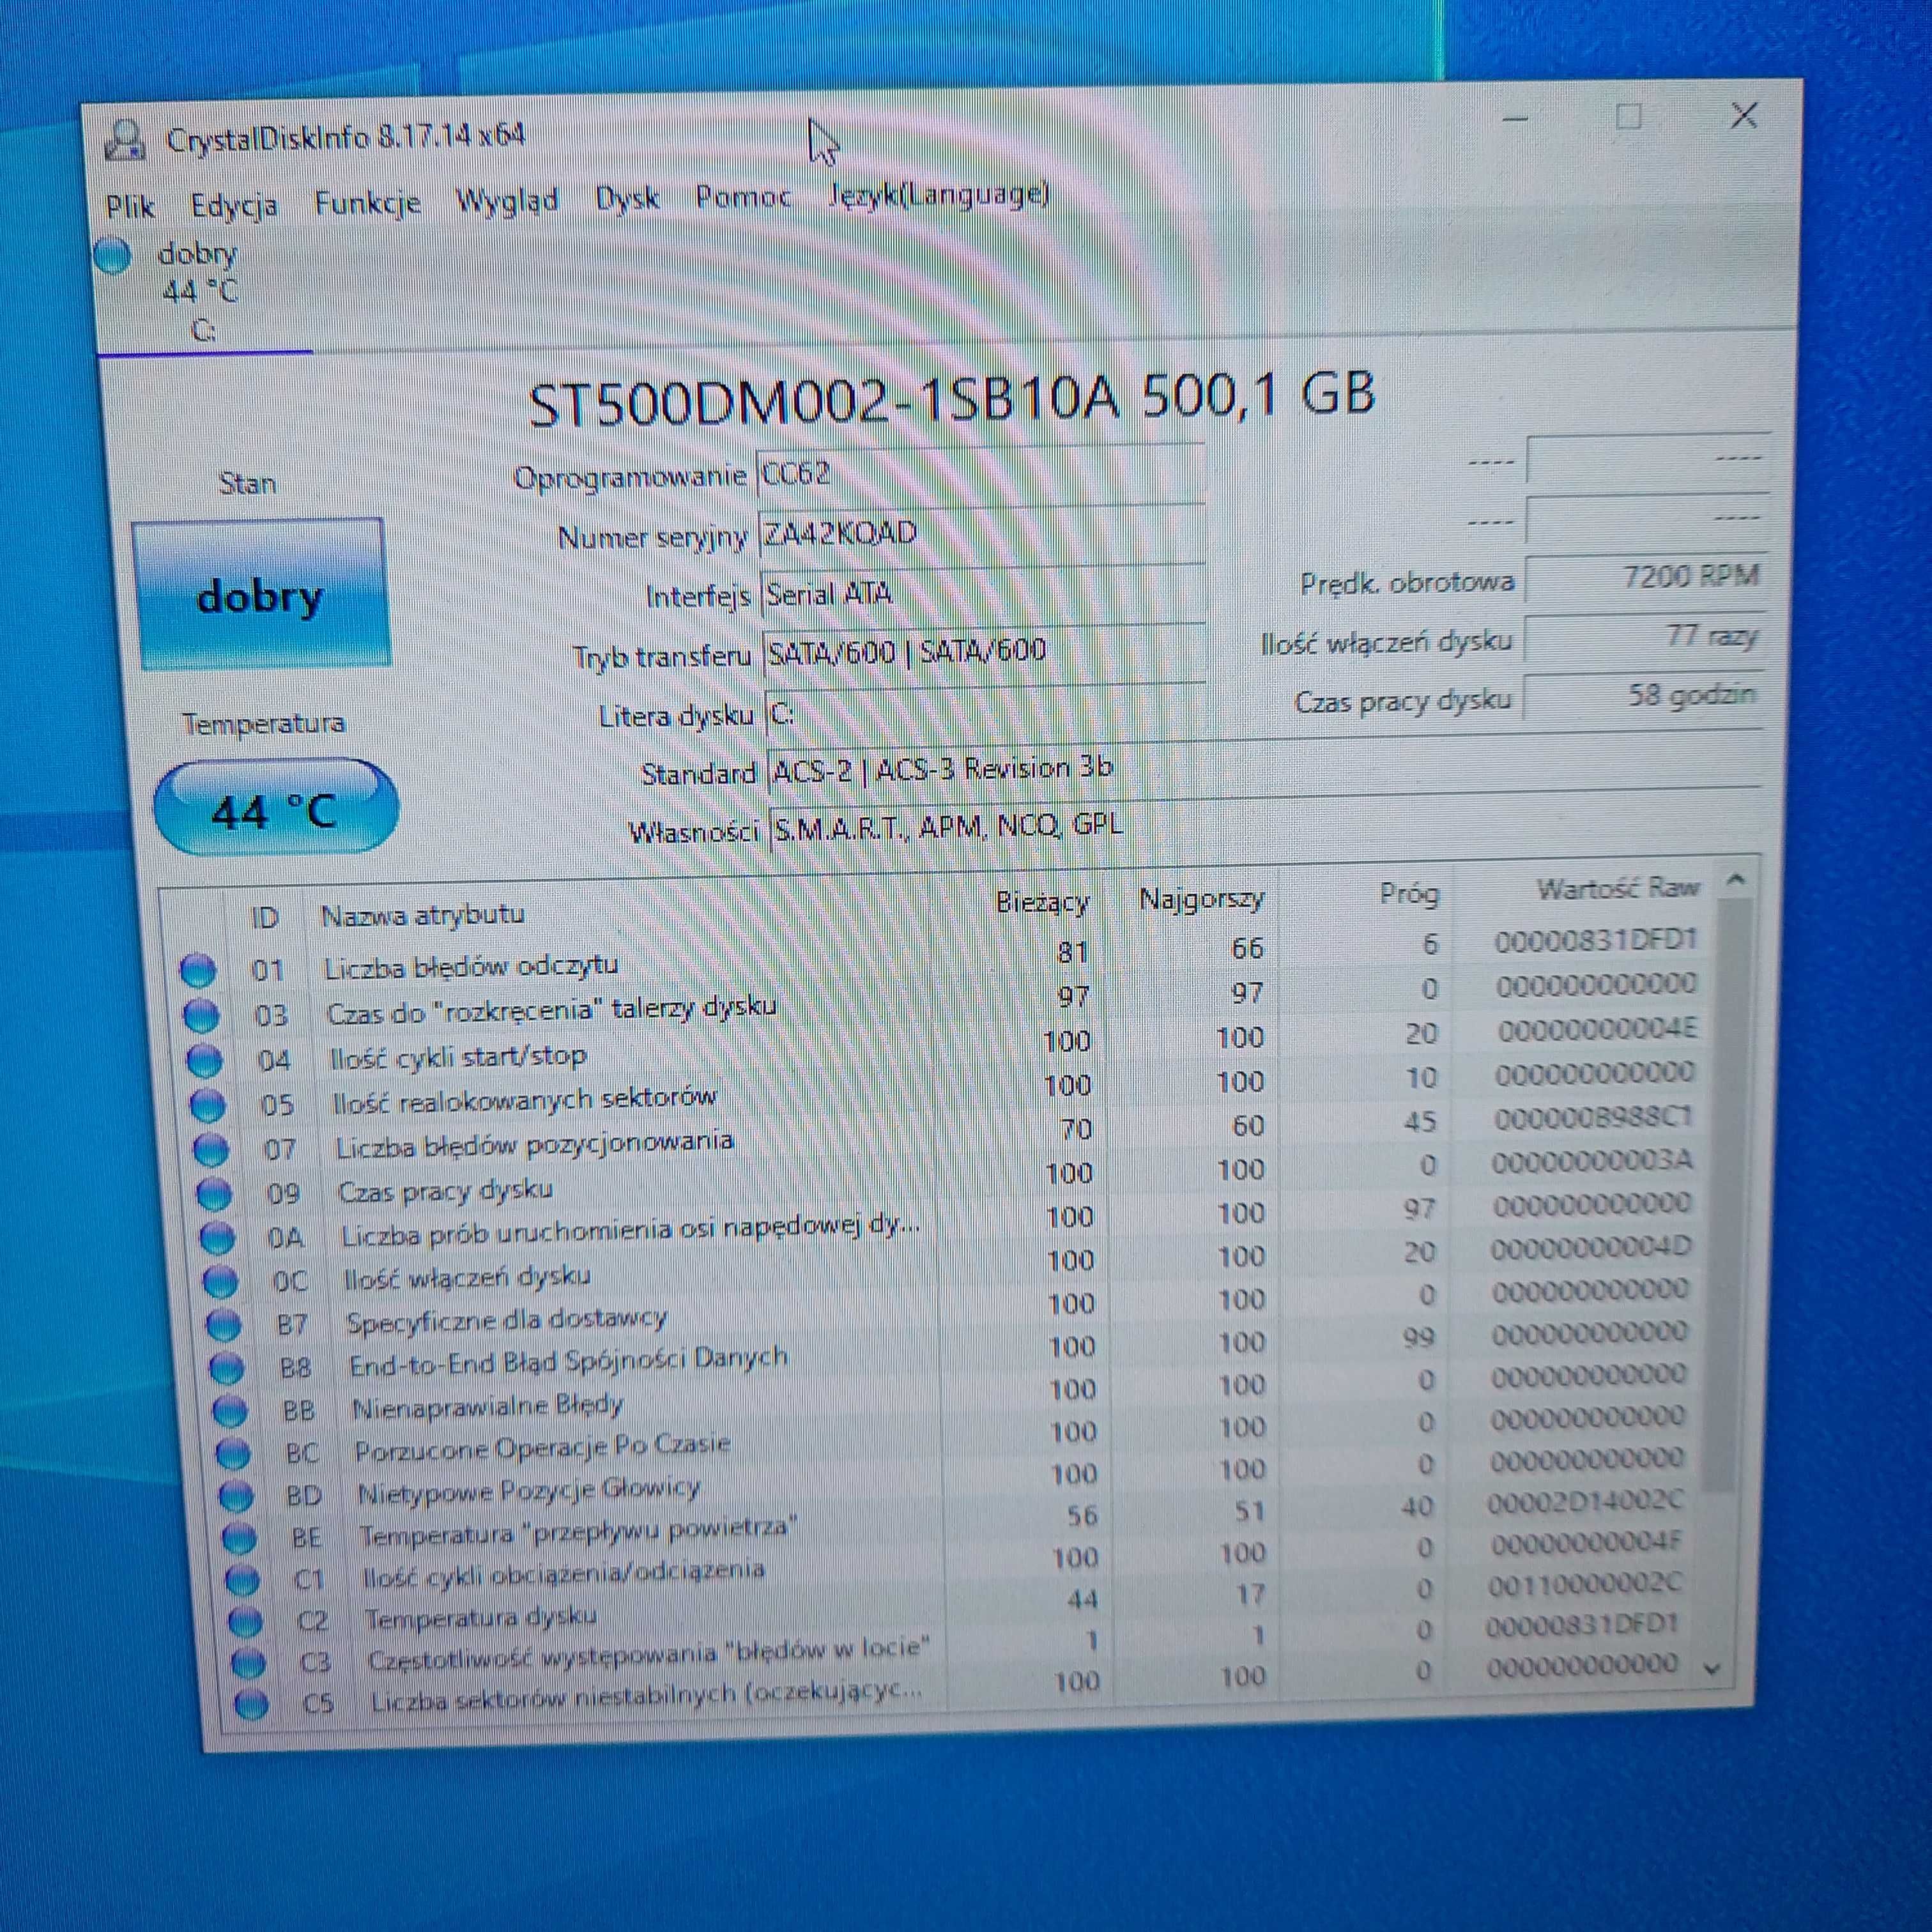The width and height of the screenshot is (1932, 1932).
Task: Click the status circle of attribute B8
Action: click(226, 1367)
